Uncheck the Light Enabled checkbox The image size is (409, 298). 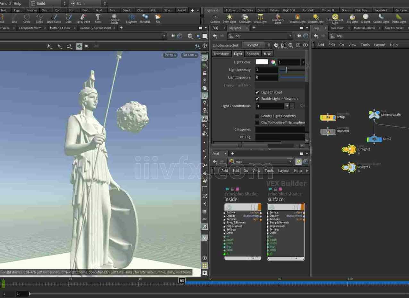click(257, 92)
